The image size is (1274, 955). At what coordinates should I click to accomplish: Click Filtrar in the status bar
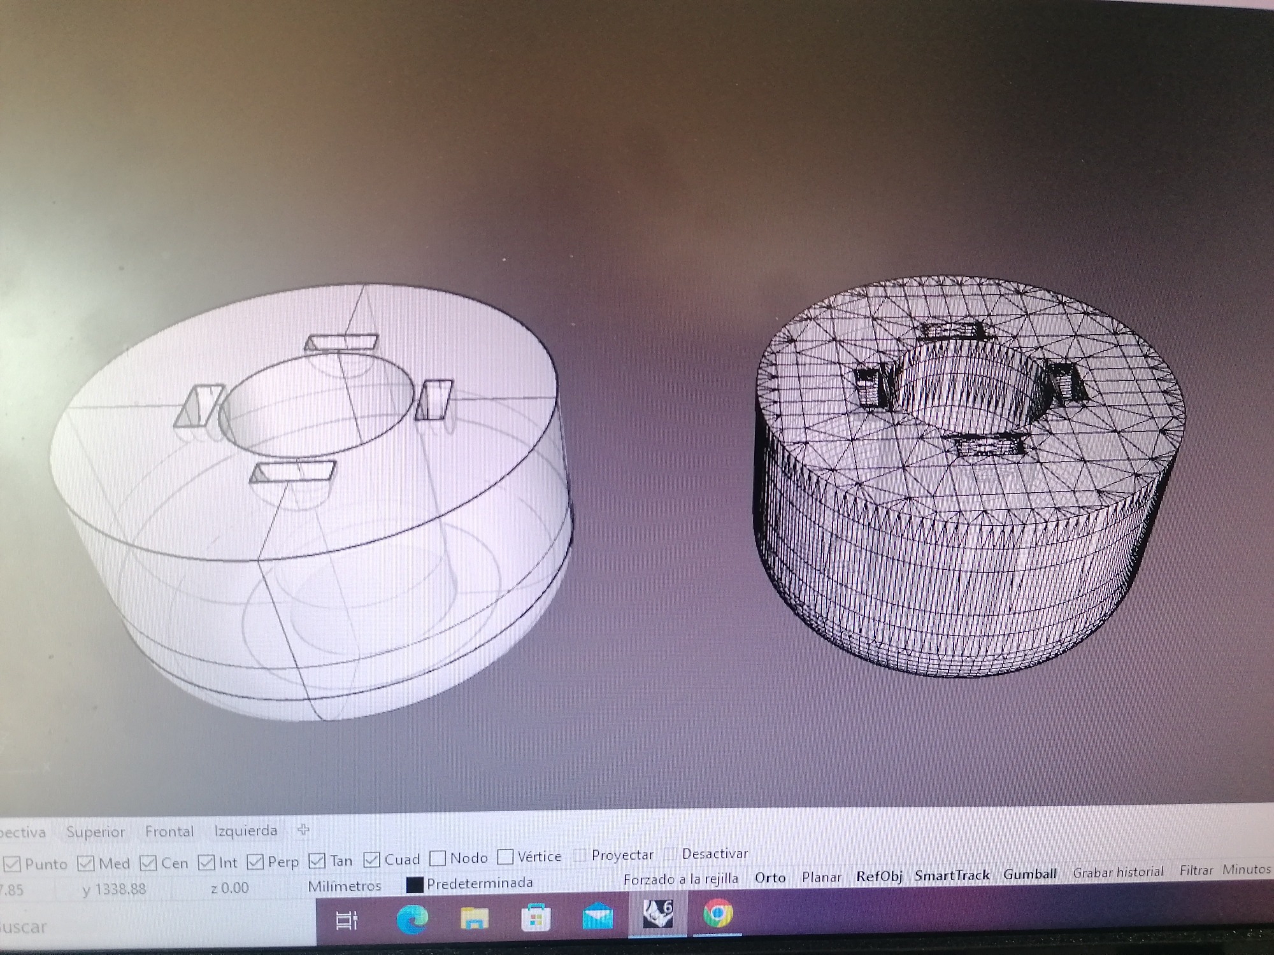(x=1196, y=870)
